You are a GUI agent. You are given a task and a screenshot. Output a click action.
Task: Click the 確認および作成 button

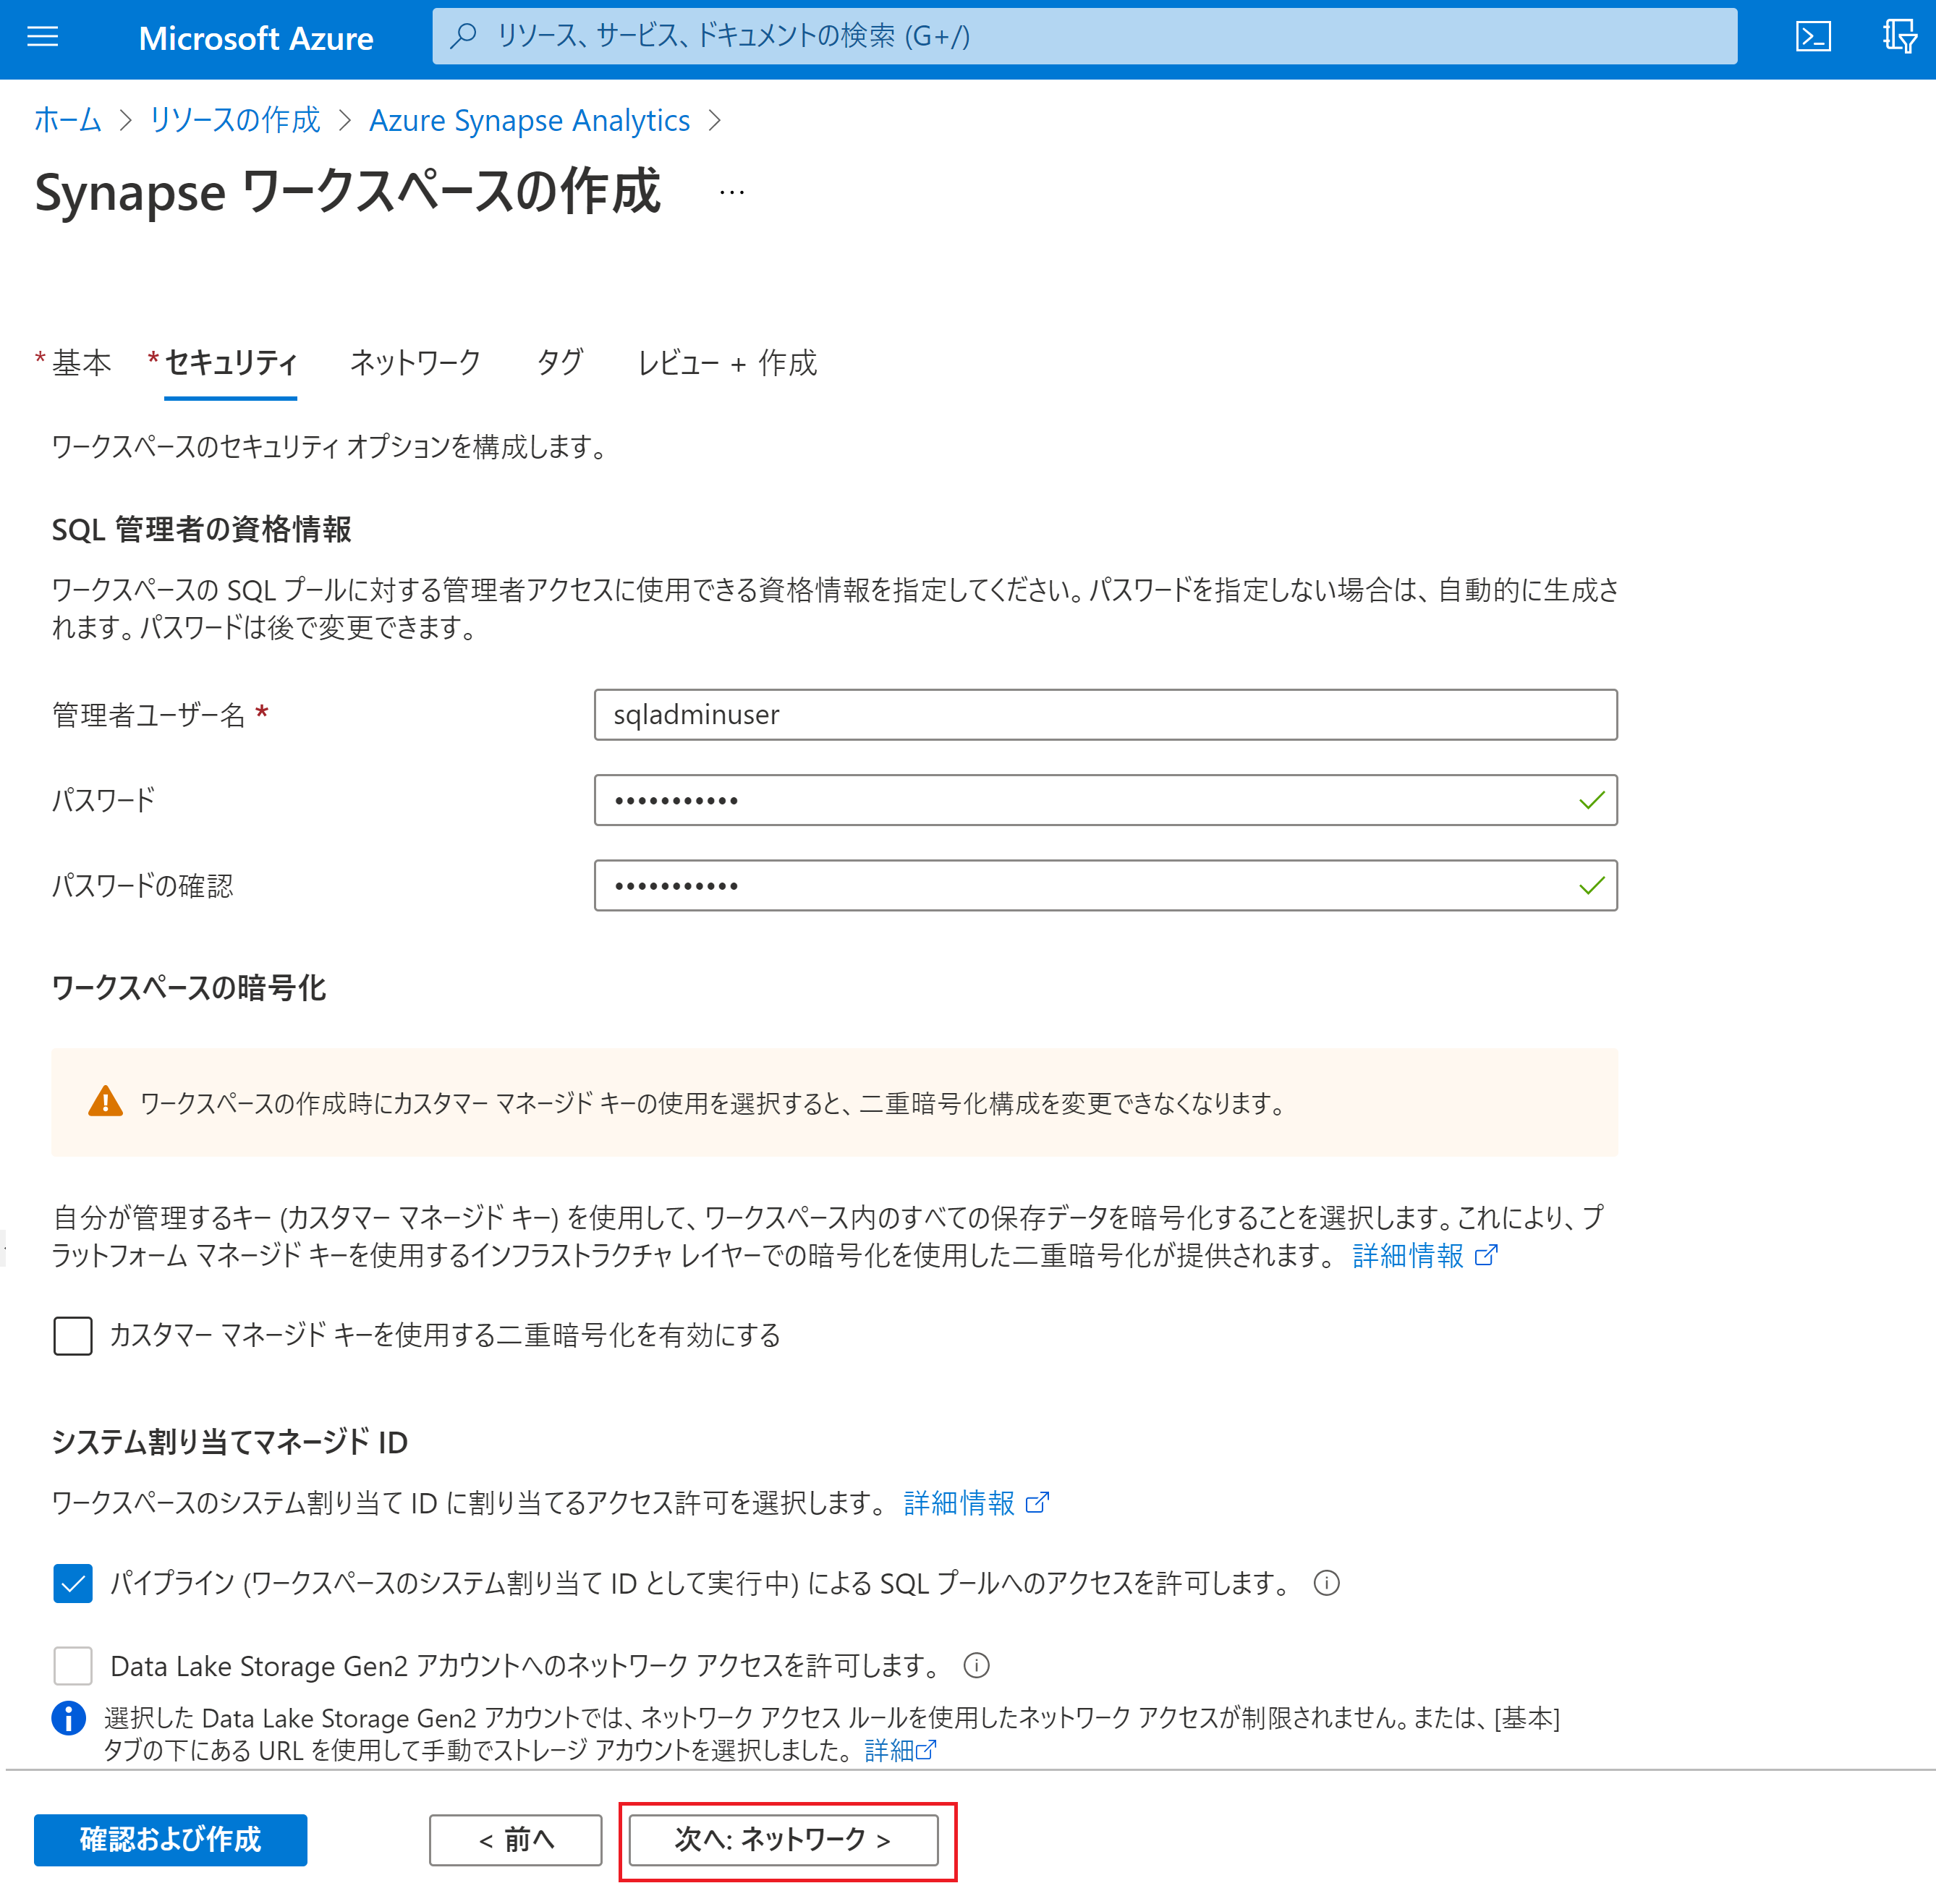click(x=170, y=1839)
